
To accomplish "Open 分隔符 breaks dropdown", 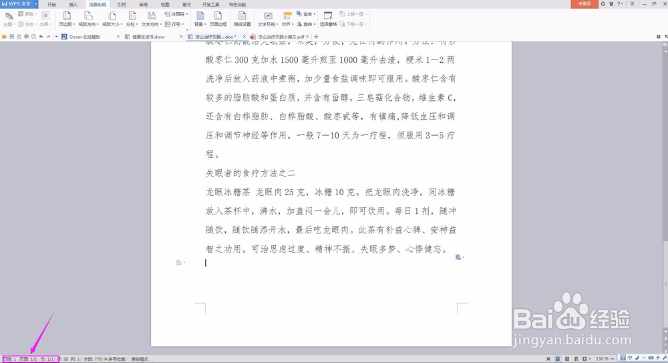I will pos(176,14).
